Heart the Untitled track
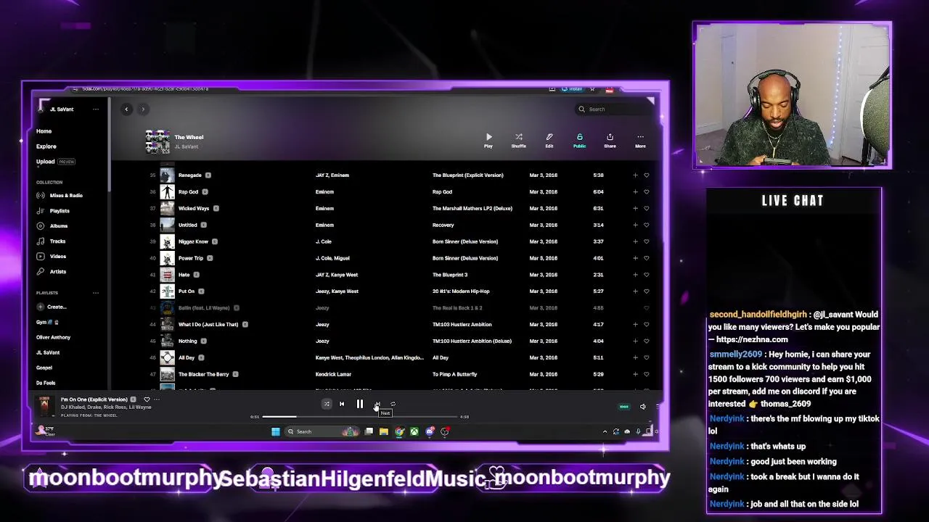The image size is (929, 522). pyautogui.click(x=646, y=225)
